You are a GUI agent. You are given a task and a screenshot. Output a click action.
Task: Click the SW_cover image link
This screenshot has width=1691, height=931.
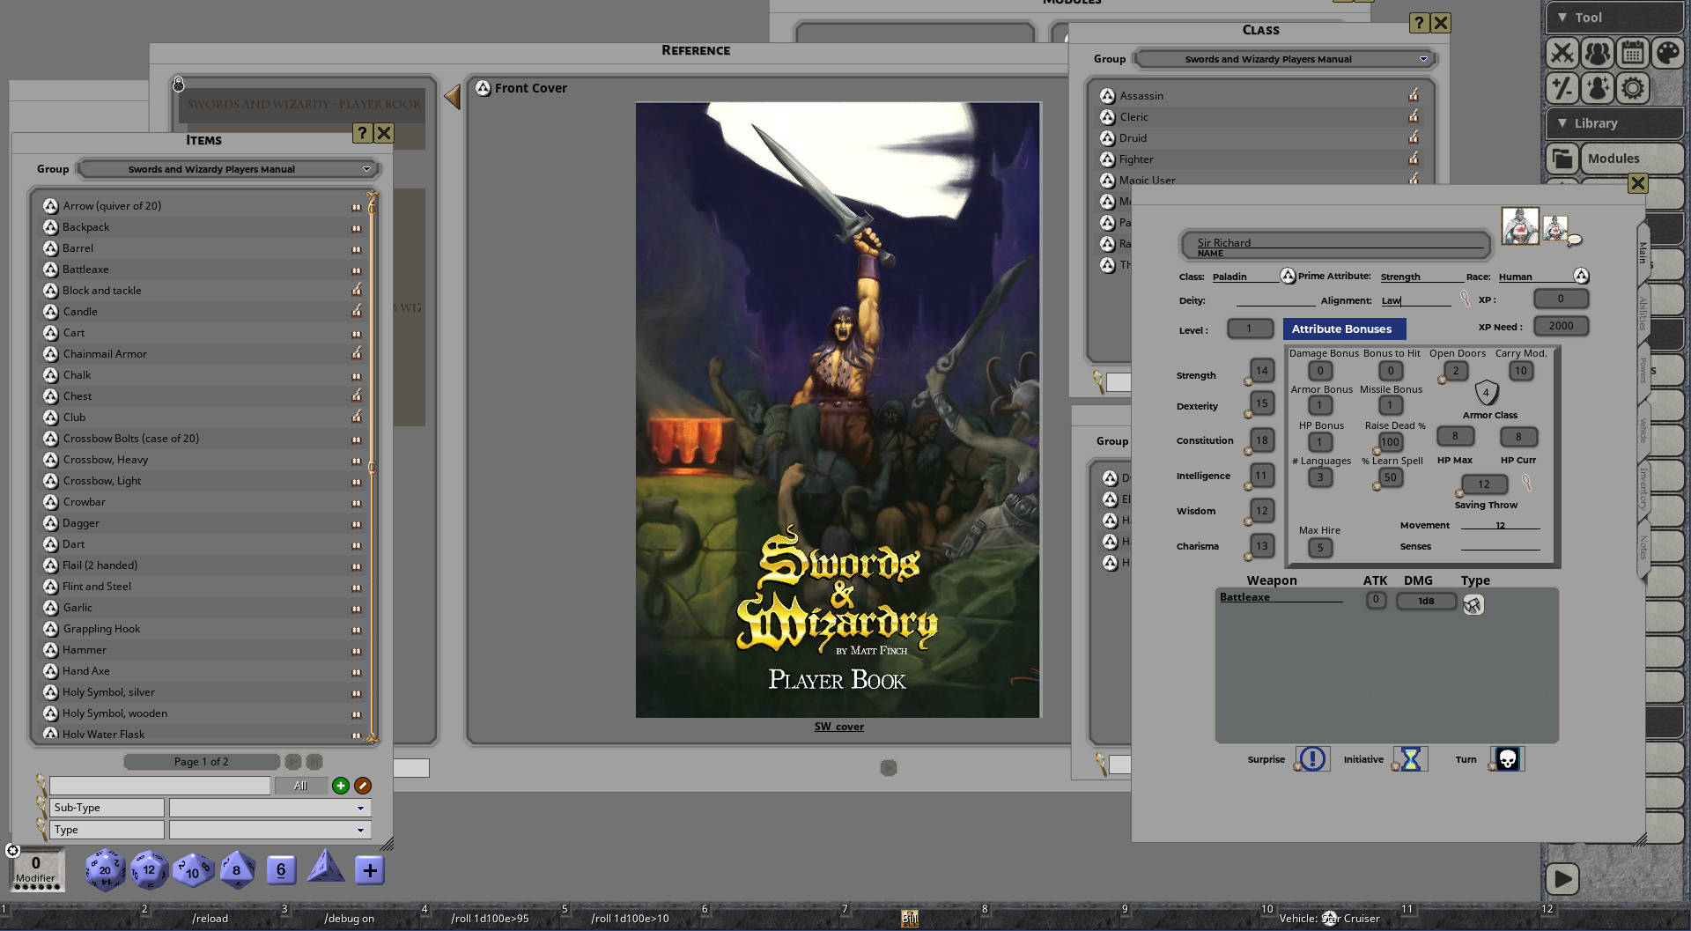[838, 727]
